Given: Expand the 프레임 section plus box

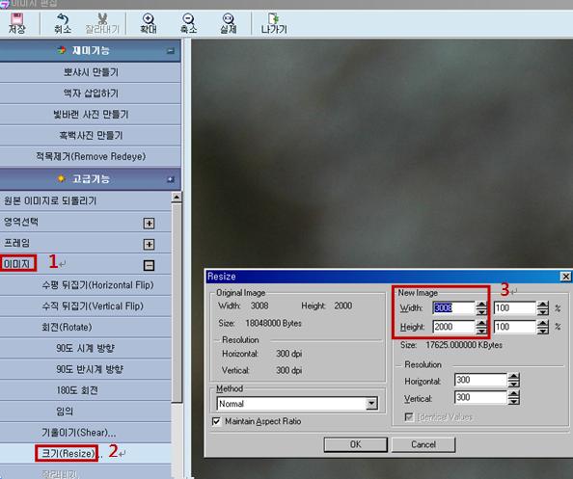Looking at the screenshot, I should coord(149,244).
